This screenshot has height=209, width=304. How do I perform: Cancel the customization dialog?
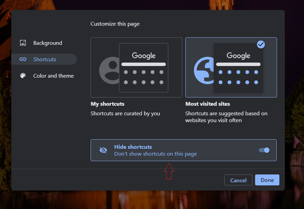point(238,180)
